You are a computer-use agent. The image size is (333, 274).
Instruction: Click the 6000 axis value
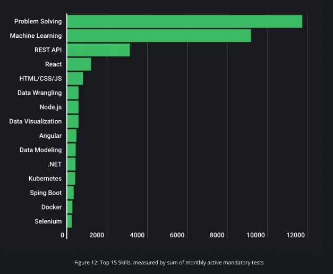(x=177, y=235)
